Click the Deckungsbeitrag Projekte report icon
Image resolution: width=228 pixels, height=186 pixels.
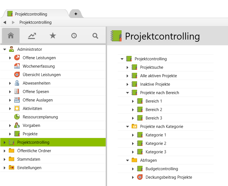click(140, 177)
